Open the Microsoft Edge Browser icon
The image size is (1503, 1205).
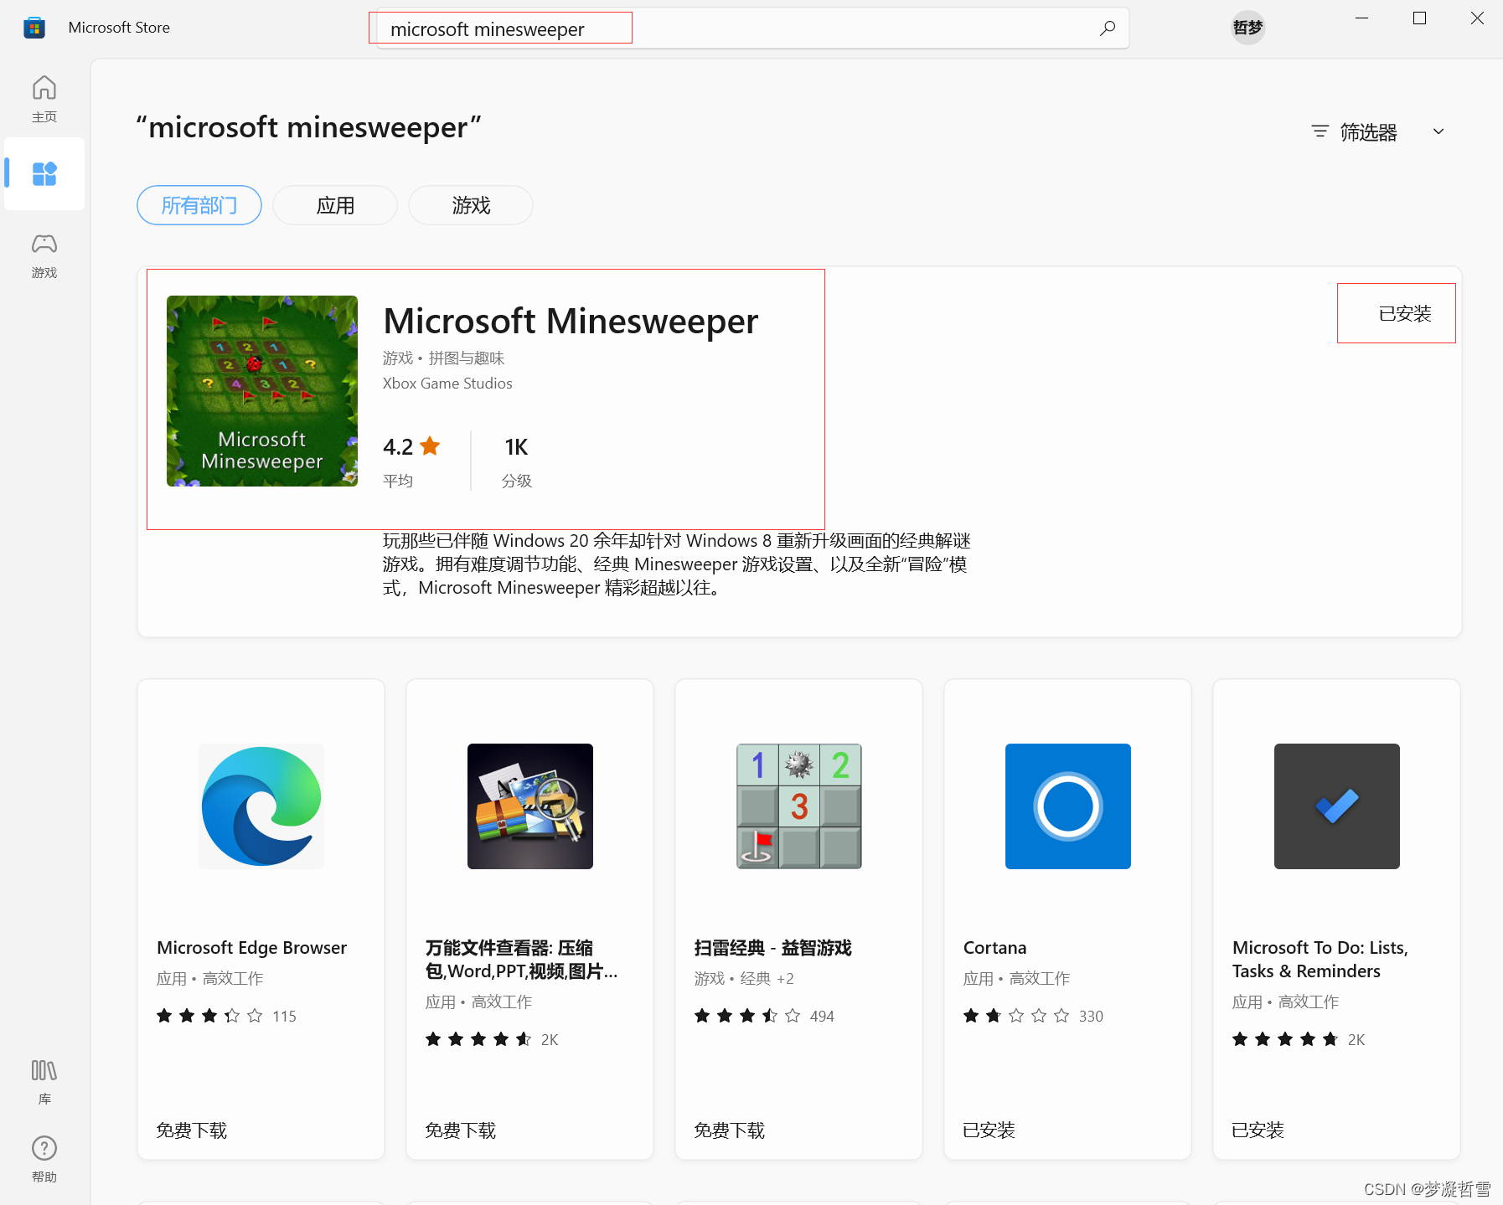click(x=261, y=806)
